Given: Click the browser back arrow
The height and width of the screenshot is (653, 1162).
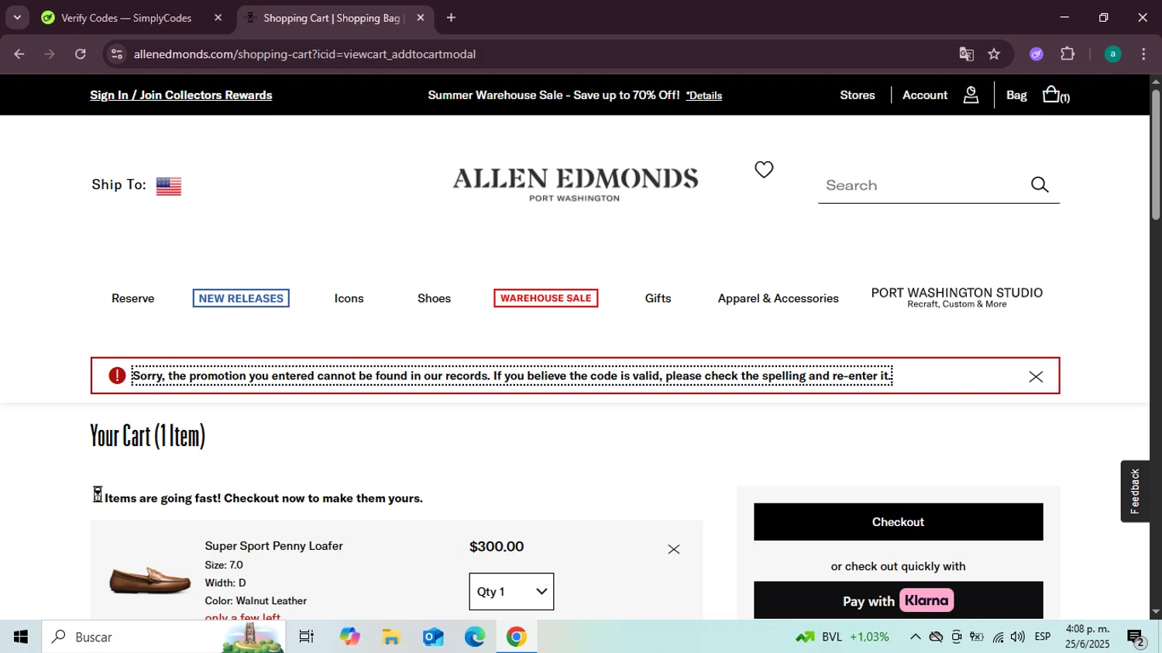Looking at the screenshot, I should [19, 54].
